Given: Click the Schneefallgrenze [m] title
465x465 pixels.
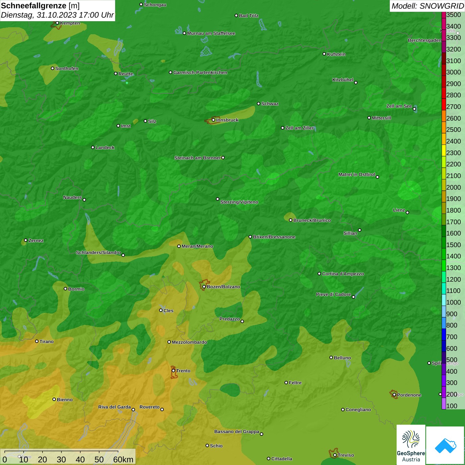Looking at the screenshot, I should 41,6.
